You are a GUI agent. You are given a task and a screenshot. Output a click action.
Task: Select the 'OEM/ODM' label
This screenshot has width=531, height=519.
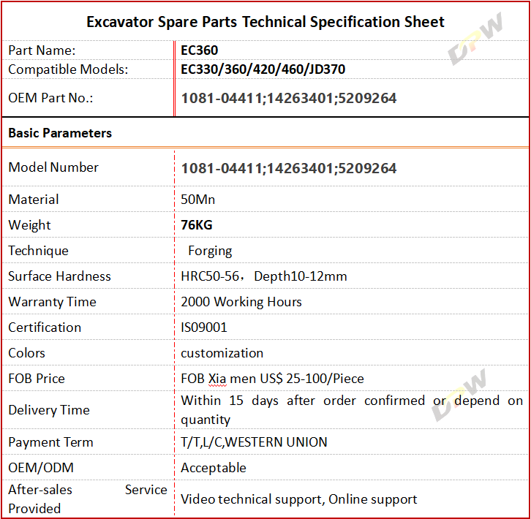[x=41, y=469]
